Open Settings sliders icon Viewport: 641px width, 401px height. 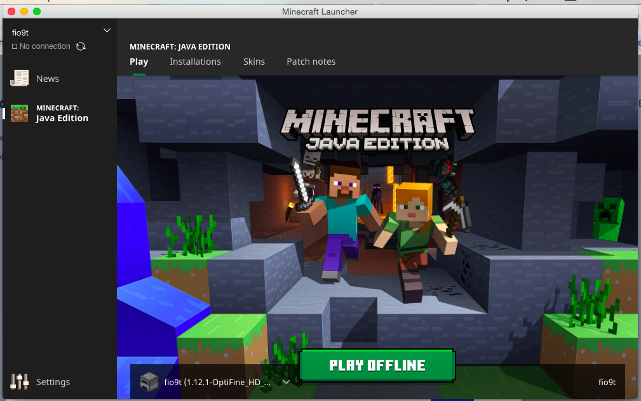19,381
